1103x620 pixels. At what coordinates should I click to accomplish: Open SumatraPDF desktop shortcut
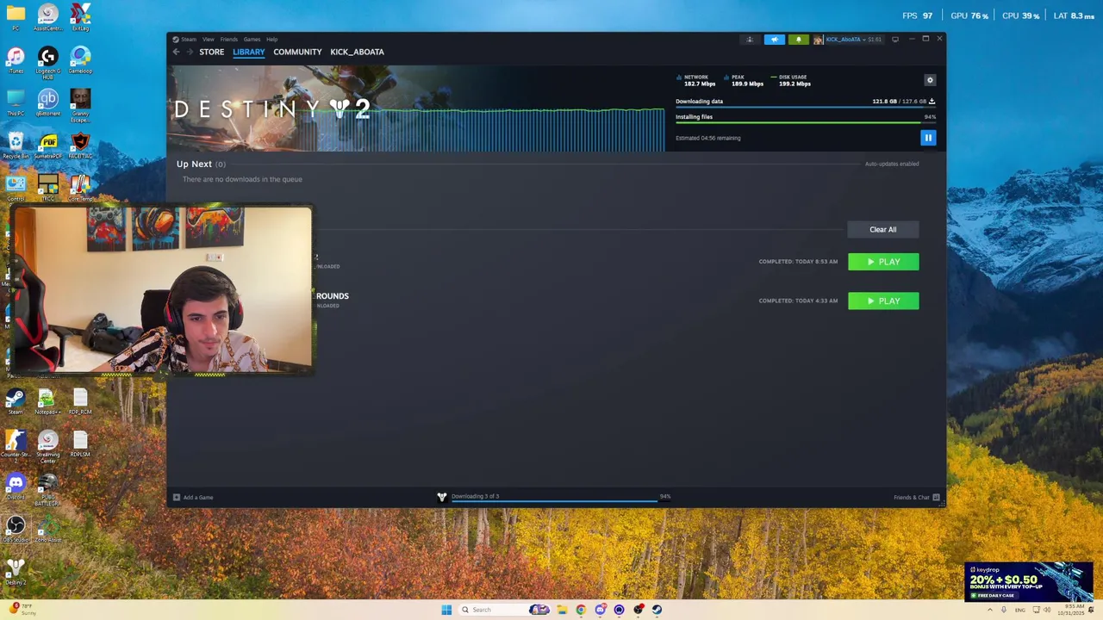click(x=48, y=145)
